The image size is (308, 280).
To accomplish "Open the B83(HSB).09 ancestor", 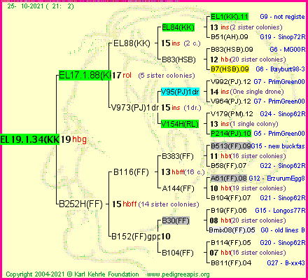I will (232, 50).
